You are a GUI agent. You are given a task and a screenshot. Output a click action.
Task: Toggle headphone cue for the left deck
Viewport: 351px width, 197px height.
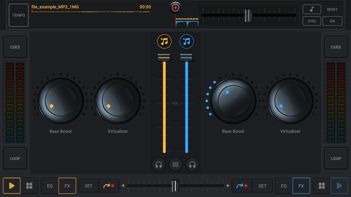[158, 164]
